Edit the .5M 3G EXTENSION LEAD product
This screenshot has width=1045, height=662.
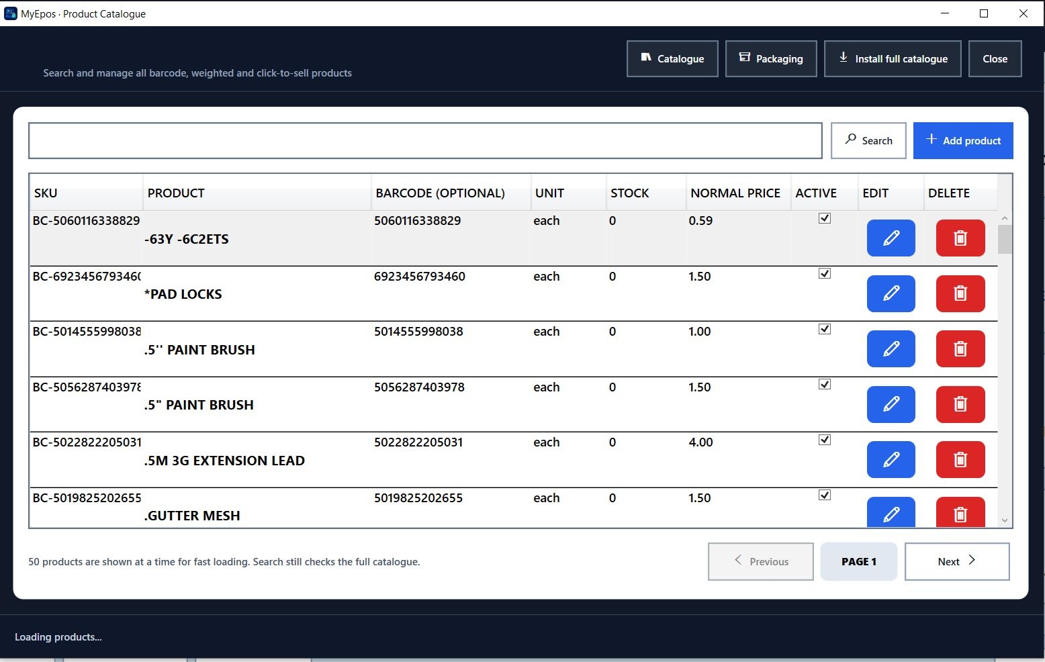(x=891, y=459)
